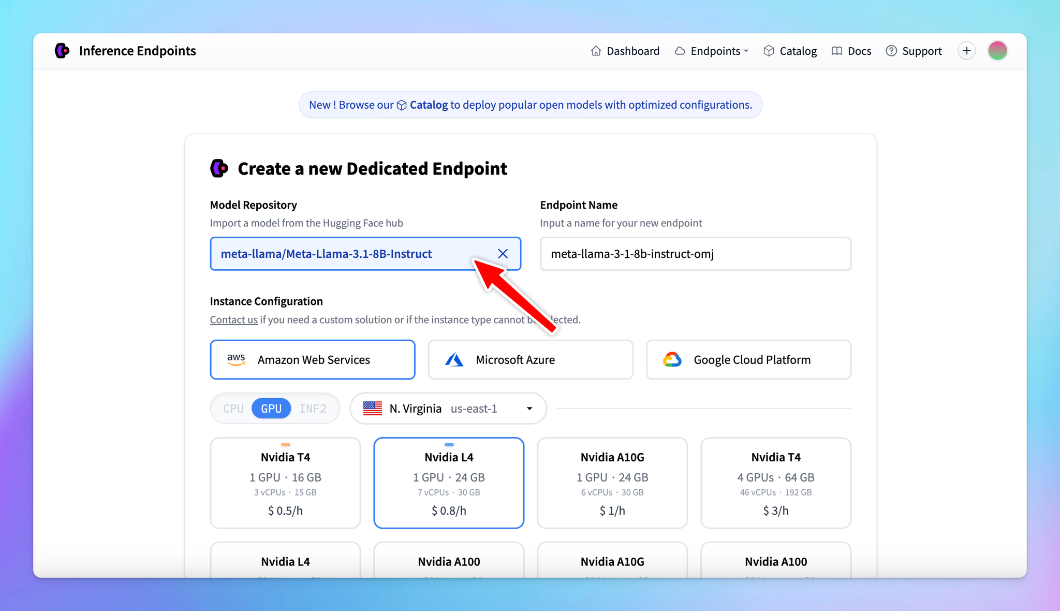Choose Microsoft Azure provider
The width and height of the screenshot is (1060, 611).
pos(531,360)
